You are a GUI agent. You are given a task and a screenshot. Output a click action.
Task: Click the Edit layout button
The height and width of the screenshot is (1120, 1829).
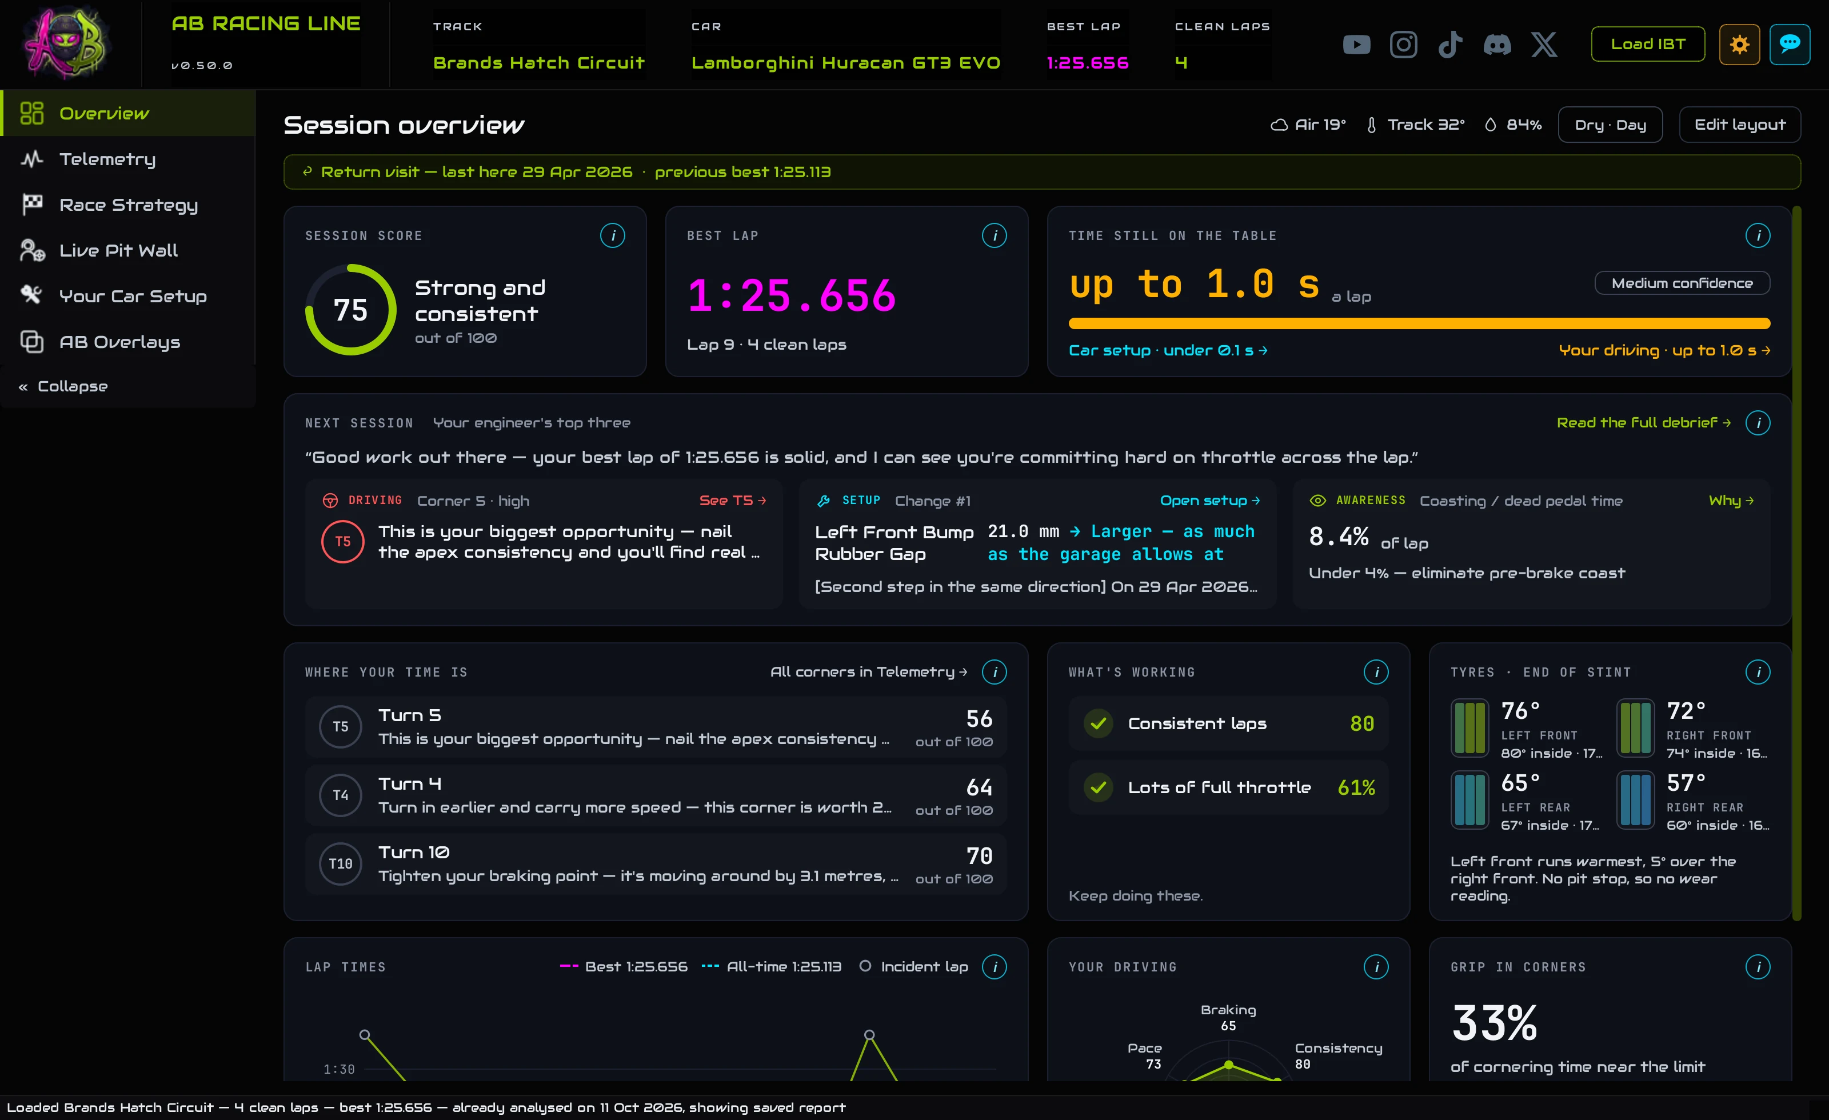tap(1739, 125)
